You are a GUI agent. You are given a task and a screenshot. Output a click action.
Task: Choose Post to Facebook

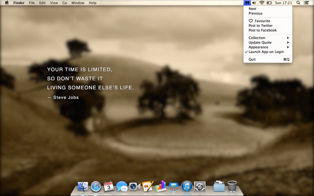point(268,30)
